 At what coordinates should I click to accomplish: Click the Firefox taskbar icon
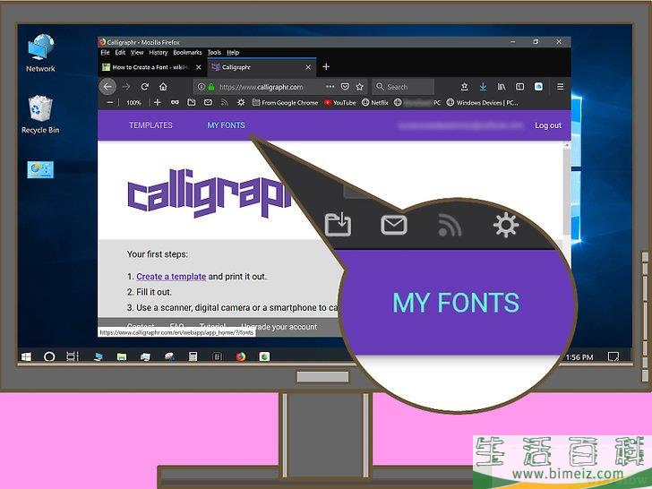click(241, 356)
